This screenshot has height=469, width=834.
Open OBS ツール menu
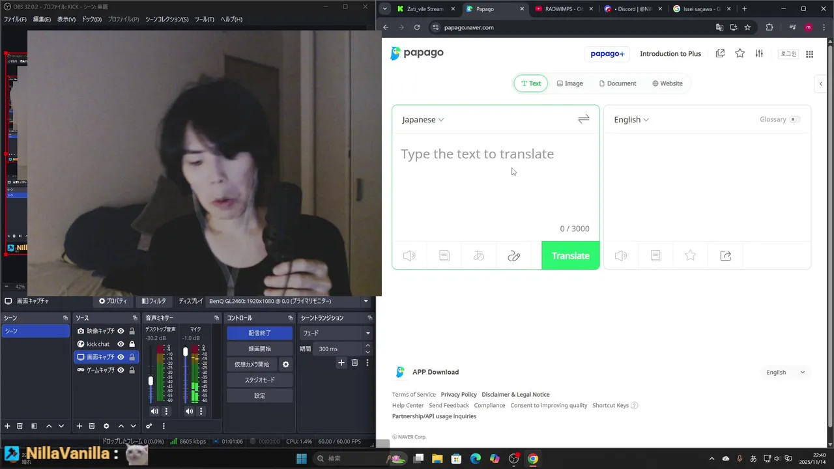click(204, 19)
